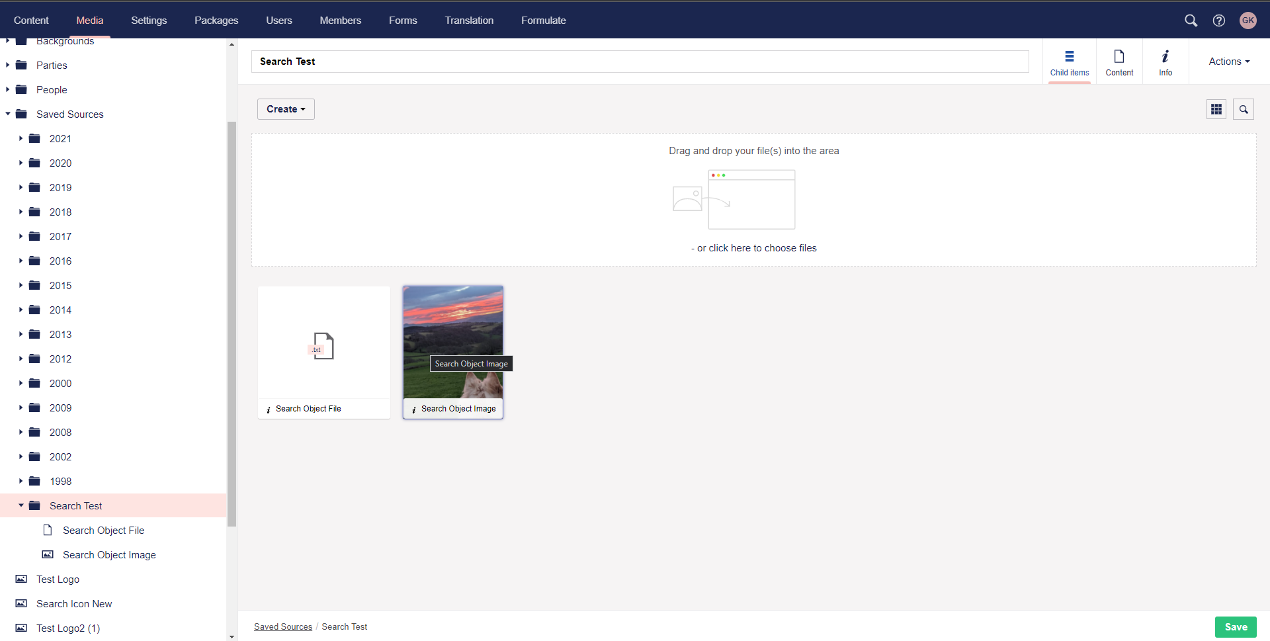Screen dimensions: 1270x641
Task: Open the media list search icon
Action: click(1243, 108)
